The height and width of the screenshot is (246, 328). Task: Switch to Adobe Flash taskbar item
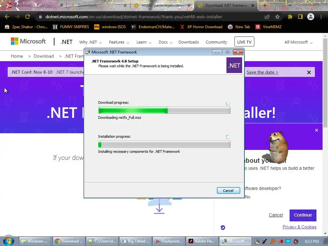(x=202, y=241)
